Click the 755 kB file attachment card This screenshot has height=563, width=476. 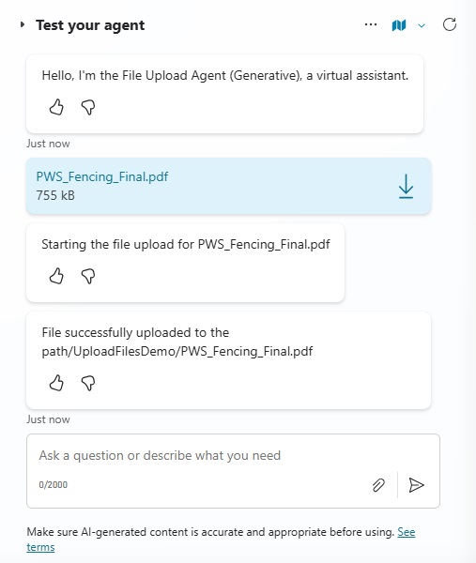pos(228,186)
